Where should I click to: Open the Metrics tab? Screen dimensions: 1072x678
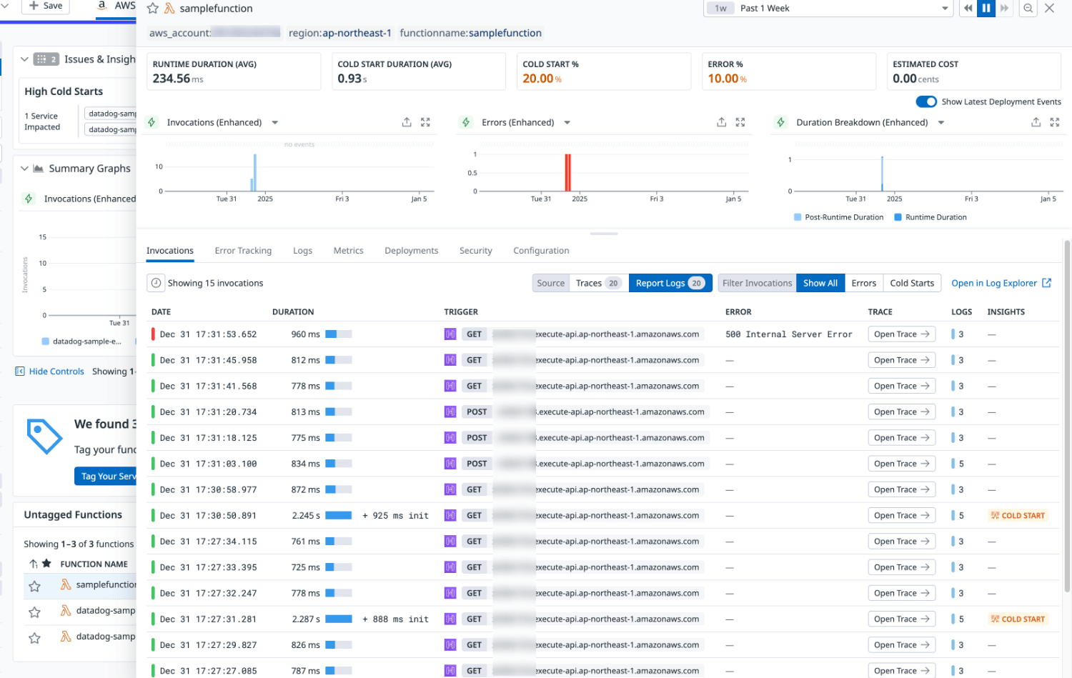(348, 251)
